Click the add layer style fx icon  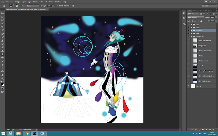click(x=196, y=130)
